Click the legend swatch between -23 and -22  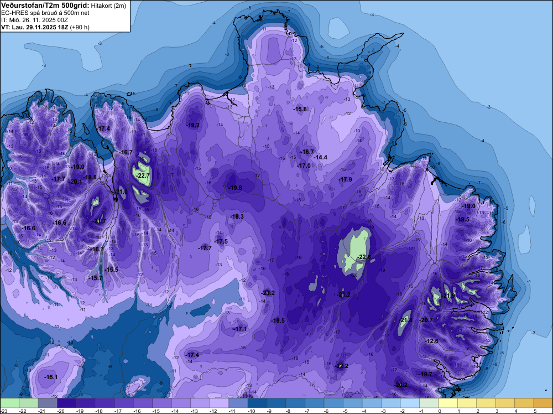tap(9, 403)
